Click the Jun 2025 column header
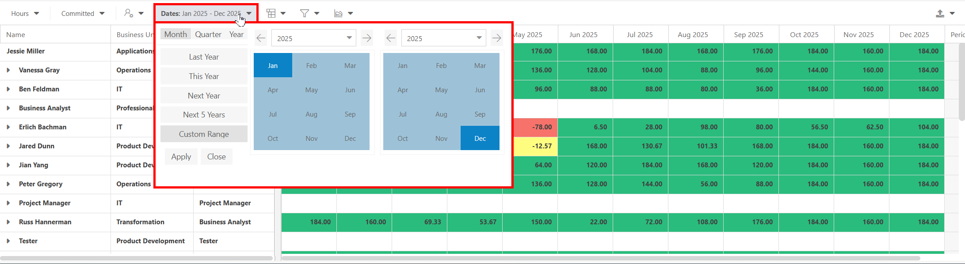The image size is (965, 264). (586, 34)
